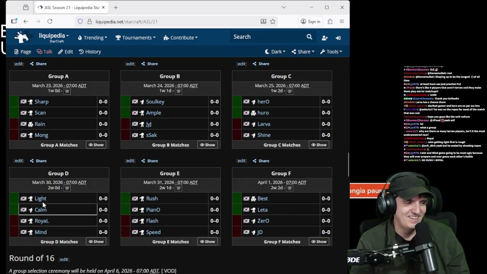
Task: Click the install app icon in address bar
Action: (263, 21)
